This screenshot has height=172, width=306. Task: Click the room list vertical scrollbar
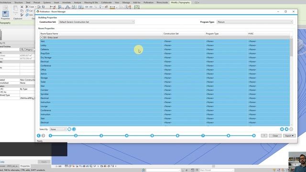click(x=291, y=47)
